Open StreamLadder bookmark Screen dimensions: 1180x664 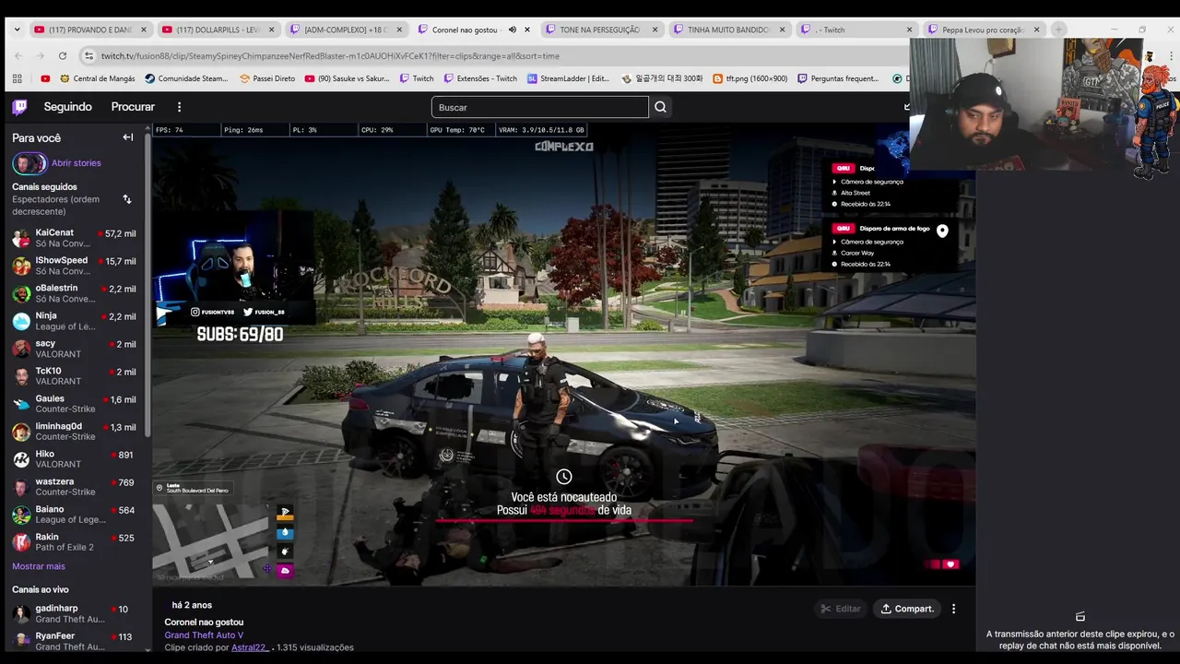coord(568,78)
